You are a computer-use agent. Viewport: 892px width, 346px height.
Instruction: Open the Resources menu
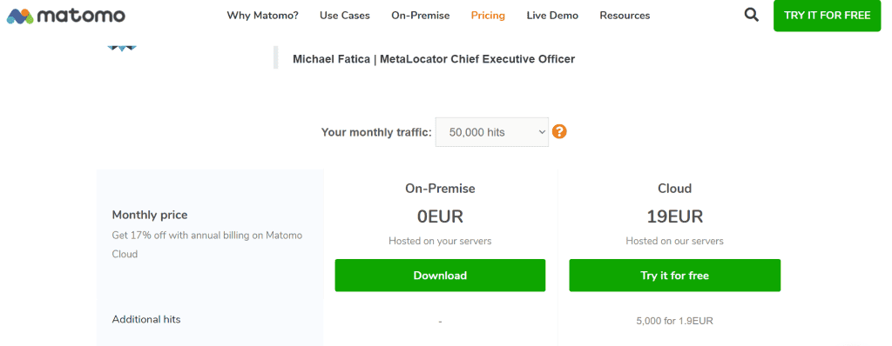click(625, 16)
